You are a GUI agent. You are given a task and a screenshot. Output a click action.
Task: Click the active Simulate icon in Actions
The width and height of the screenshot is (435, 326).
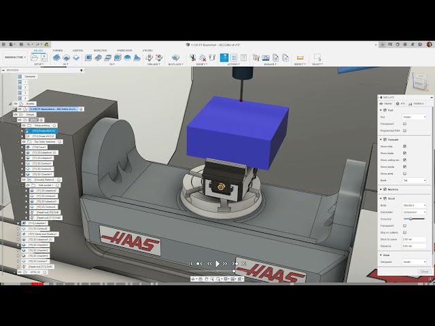[x=224, y=58]
